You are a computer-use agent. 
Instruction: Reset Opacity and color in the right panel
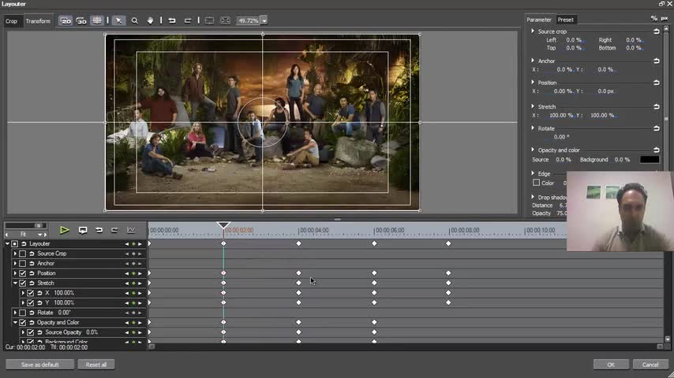pyautogui.click(x=657, y=150)
